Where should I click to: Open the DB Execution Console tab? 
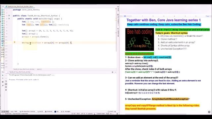click(27, 112)
